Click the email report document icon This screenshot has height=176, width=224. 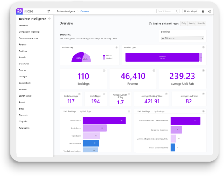point(150,23)
